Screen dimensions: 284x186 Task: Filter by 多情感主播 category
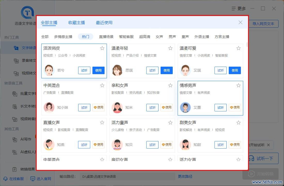click(x=63, y=37)
